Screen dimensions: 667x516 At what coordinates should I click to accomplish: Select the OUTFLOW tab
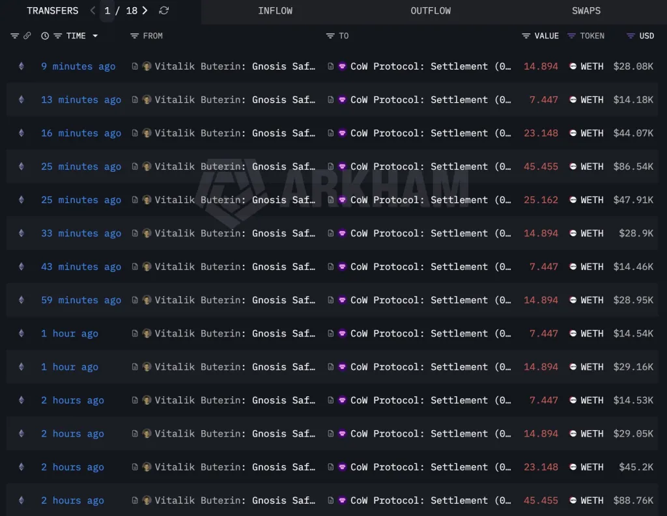click(x=430, y=10)
